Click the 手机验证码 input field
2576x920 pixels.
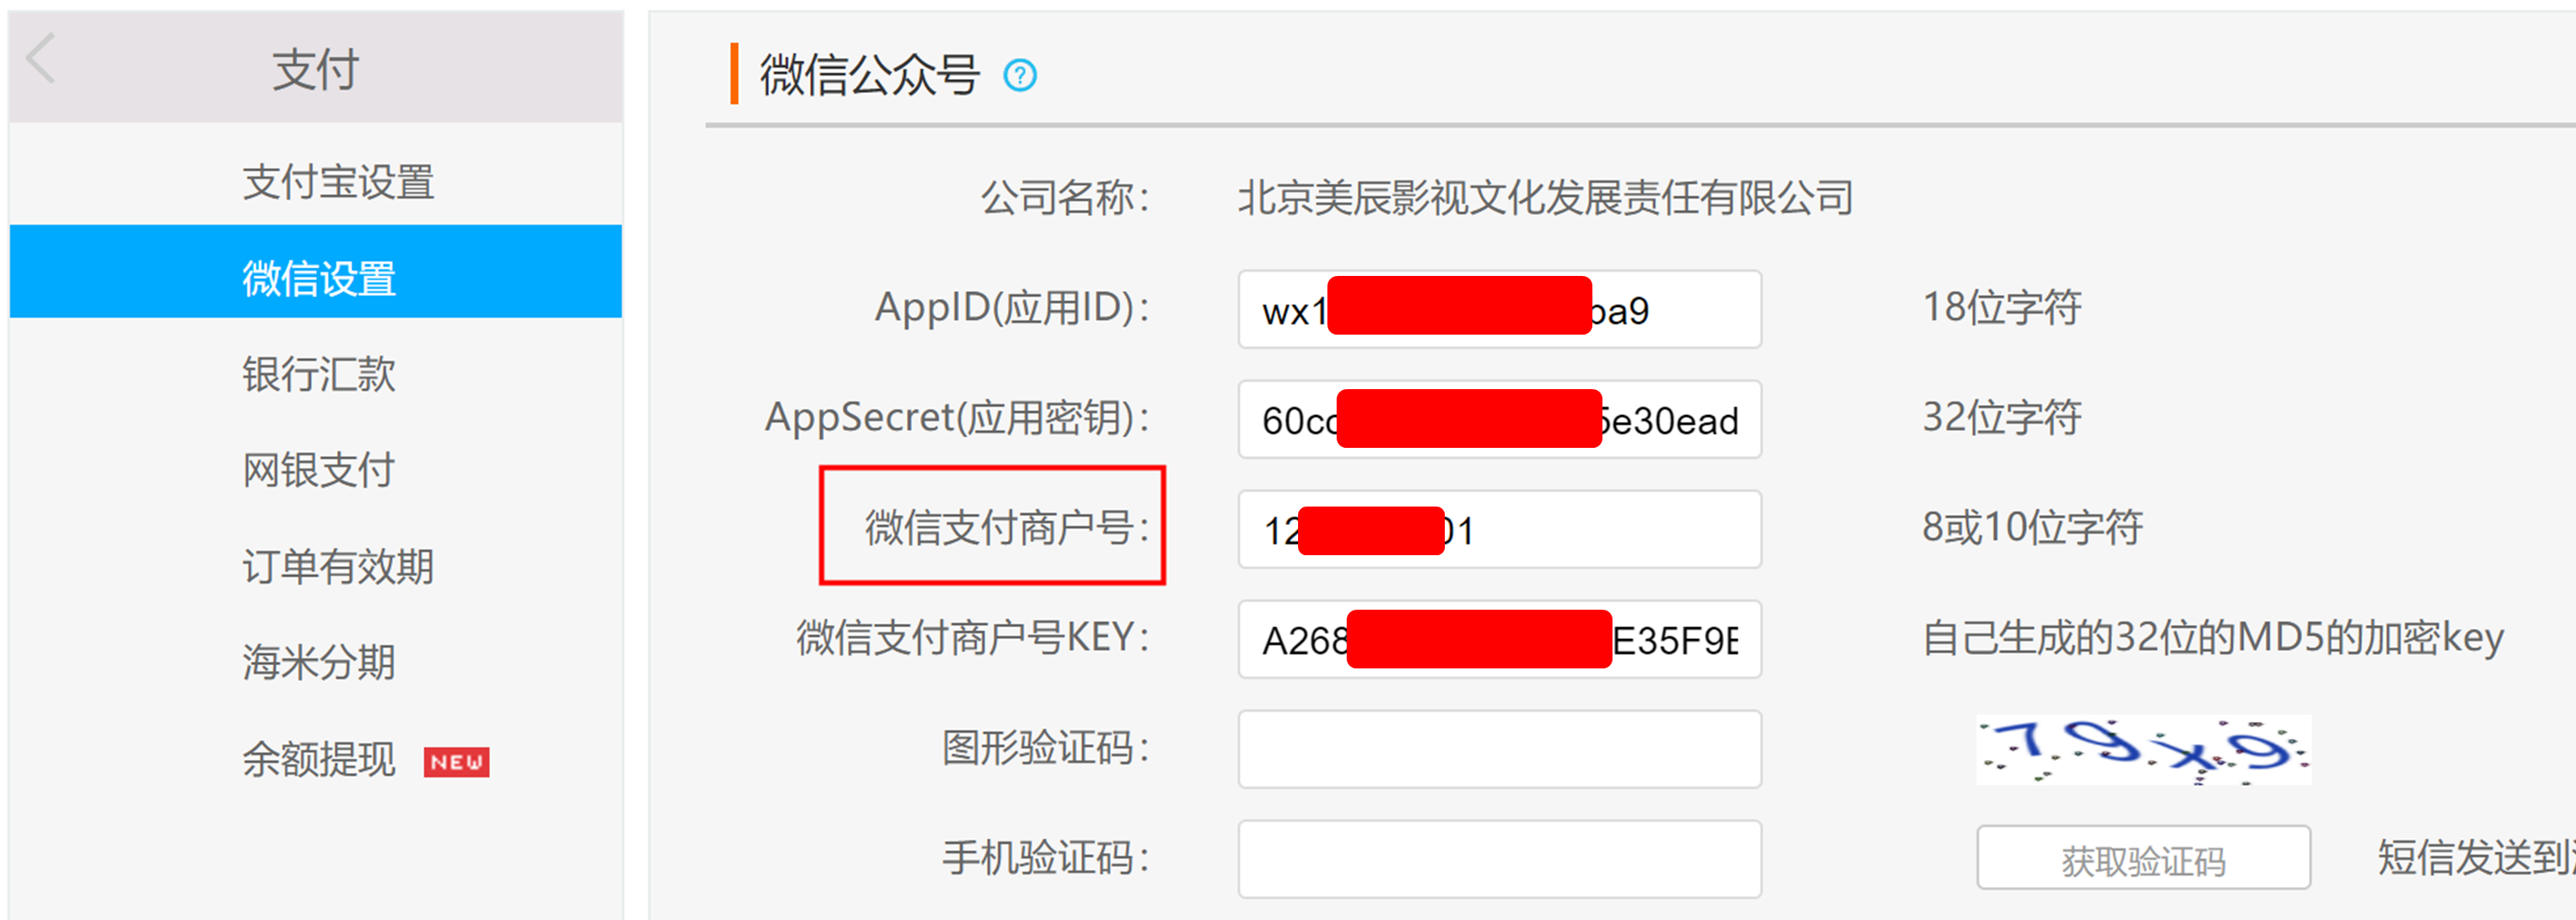[x=1499, y=859]
